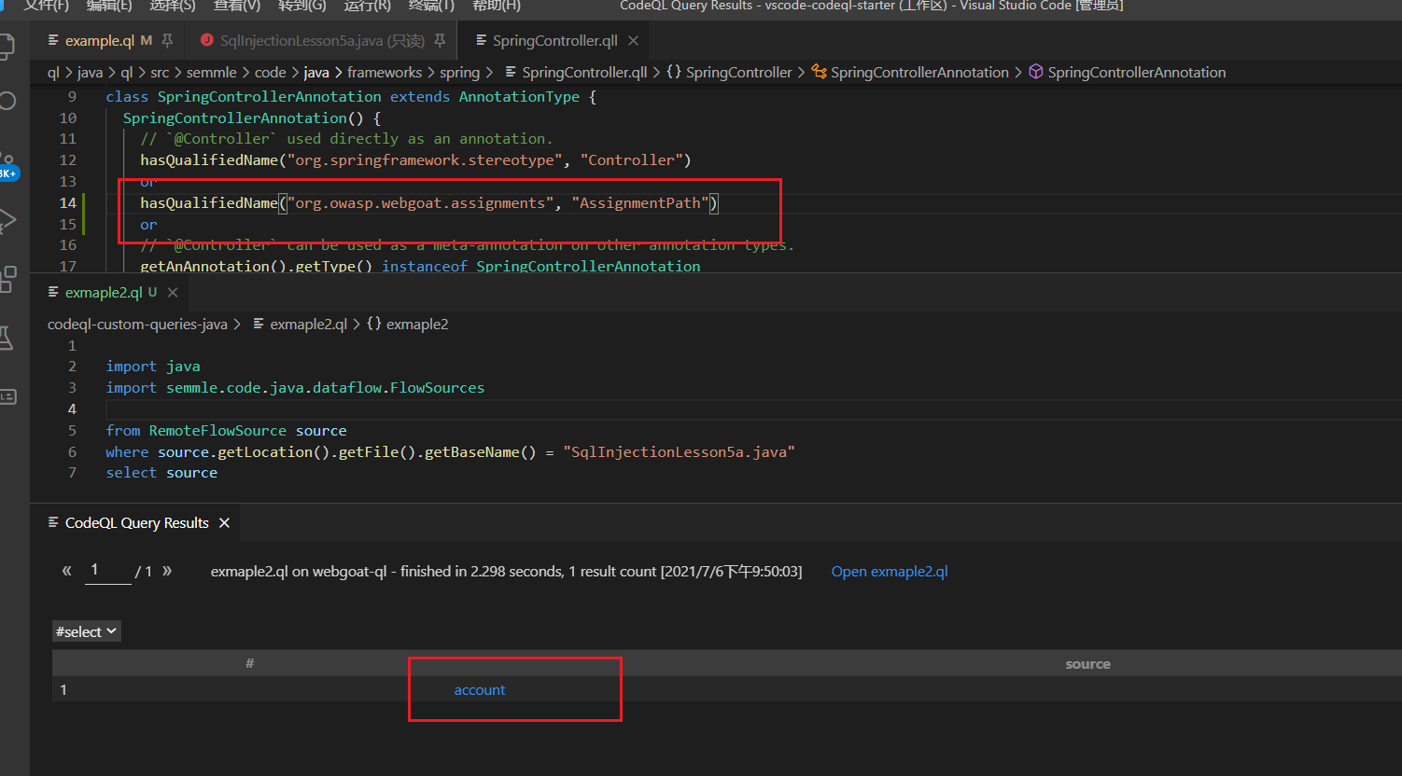Click result row number 1 cell

click(63, 690)
